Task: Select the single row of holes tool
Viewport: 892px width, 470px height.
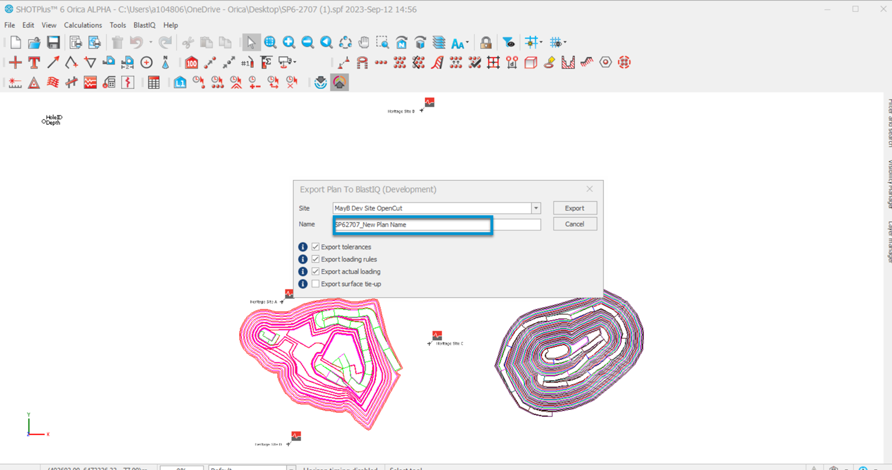Action: (x=381, y=62)
